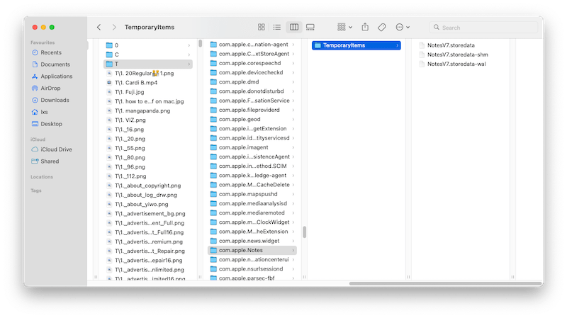
Task: Open AirDrop from the sidebar
Action: point(50,88)
